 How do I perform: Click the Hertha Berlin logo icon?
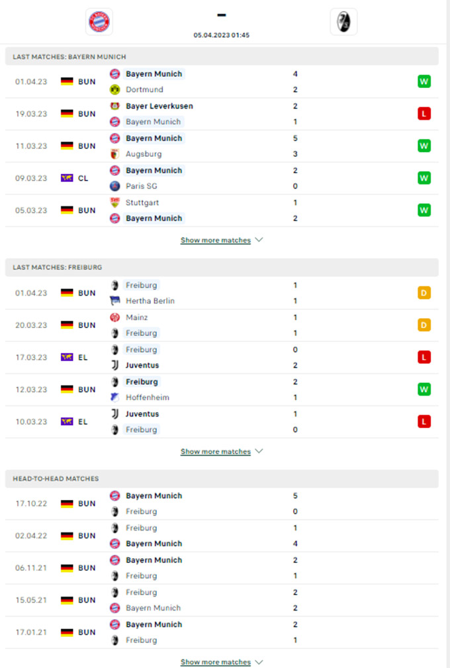pos(114,301)
